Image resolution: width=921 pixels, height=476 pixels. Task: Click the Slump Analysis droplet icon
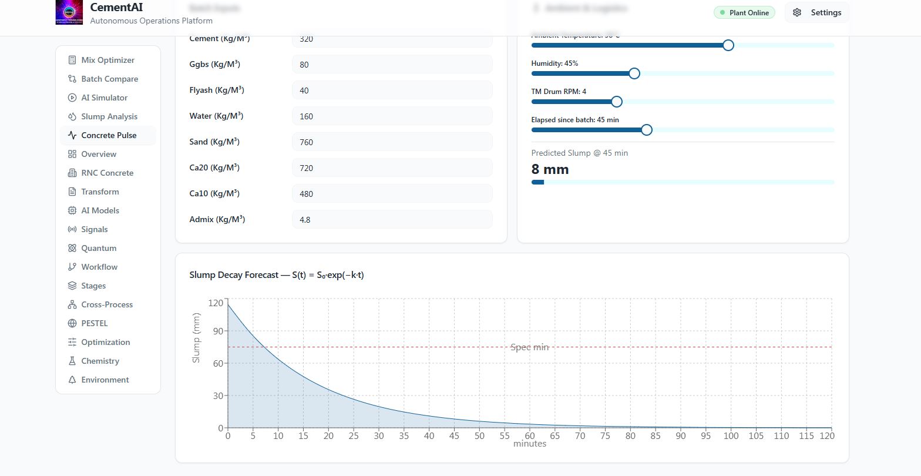click(72, 116)
